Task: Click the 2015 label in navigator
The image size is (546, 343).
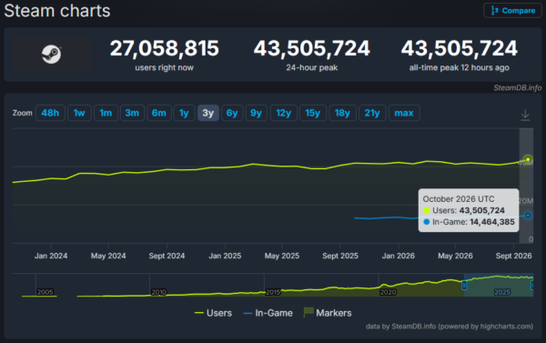Action: click(x=273, y=292)
